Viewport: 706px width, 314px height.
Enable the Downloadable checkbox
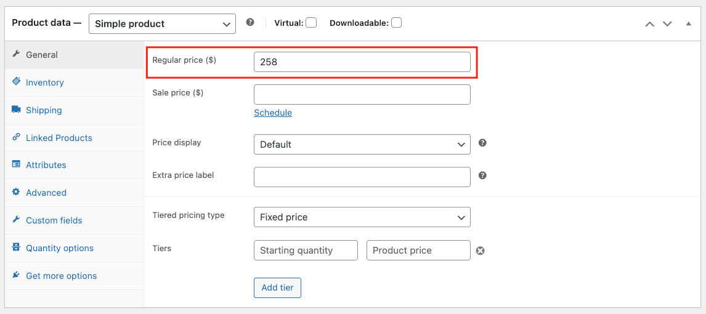[396, 23]
